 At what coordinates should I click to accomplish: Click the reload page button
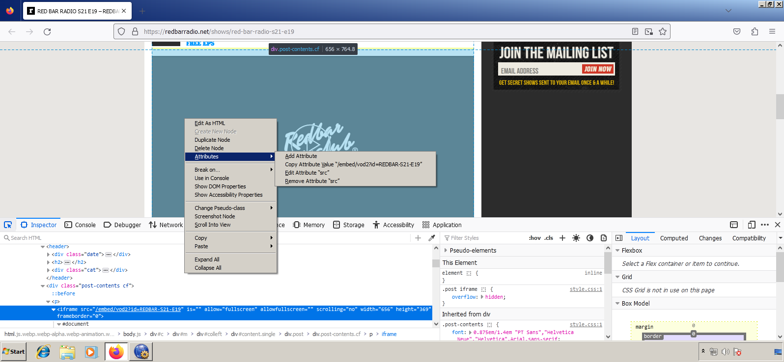47,31
